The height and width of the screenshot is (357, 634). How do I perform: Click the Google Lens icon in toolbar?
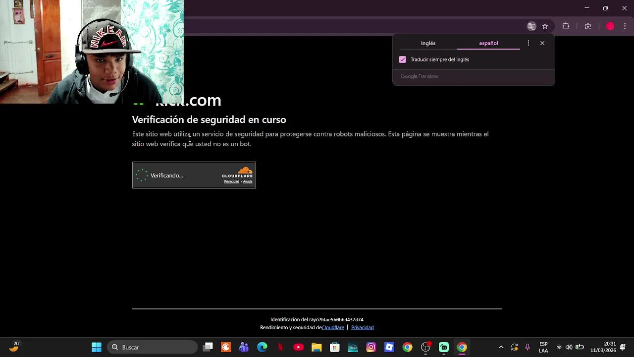[588, 26]
